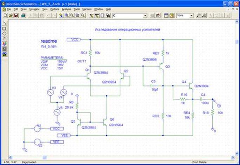Select the Draw Wire tool
Screen dimensions: 240x165
[92, 15]
